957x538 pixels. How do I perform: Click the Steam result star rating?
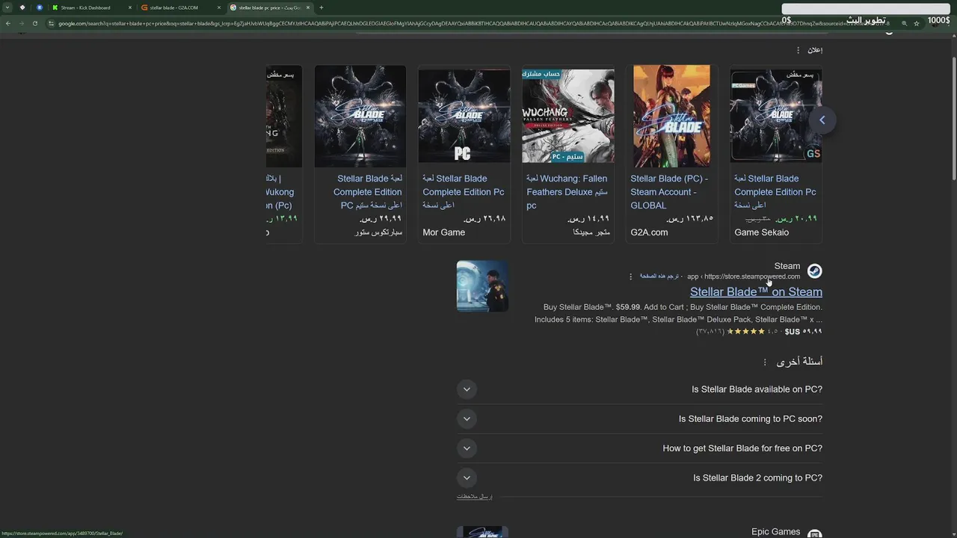pos(746,332)
